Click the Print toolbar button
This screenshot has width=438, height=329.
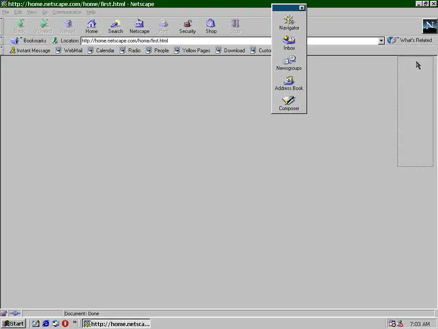[x=163, y=26]
